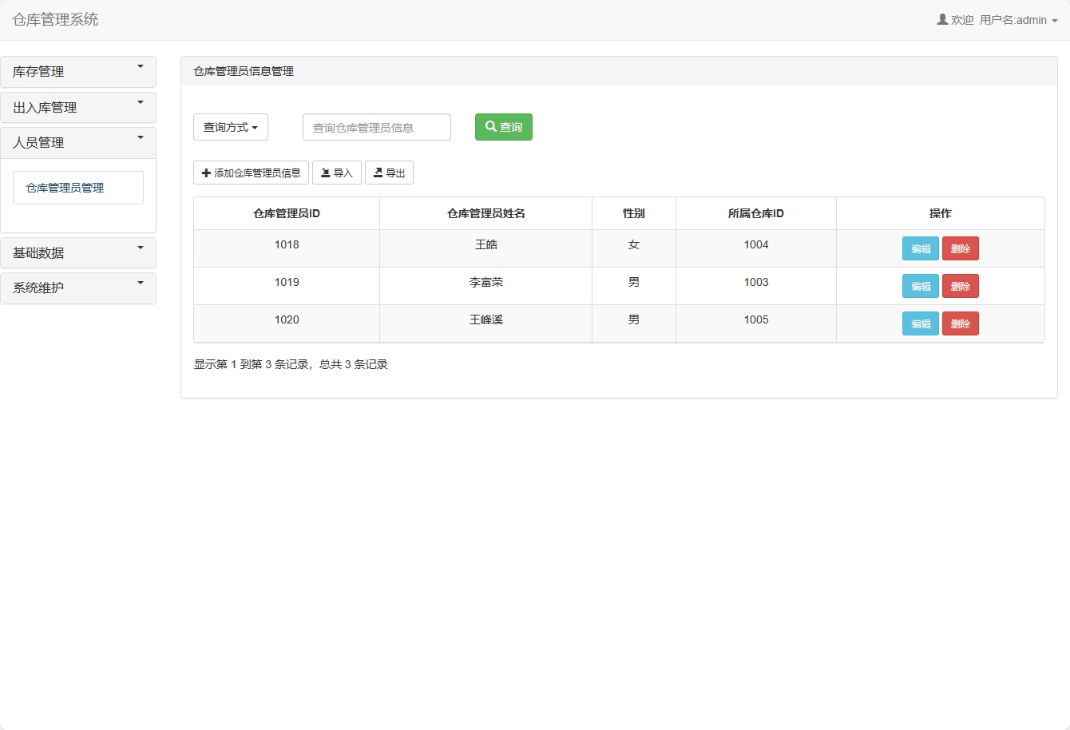Expand the 出入库管理 section

(x=78, y=107)
